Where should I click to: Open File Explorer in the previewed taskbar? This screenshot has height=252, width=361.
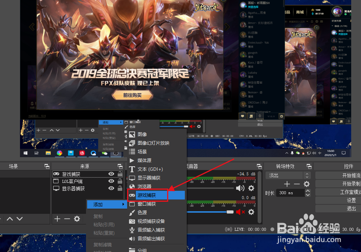pyautogui.click(x=48, y=153)
